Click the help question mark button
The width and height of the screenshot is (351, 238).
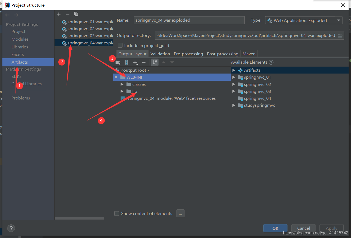click(11, 228)
